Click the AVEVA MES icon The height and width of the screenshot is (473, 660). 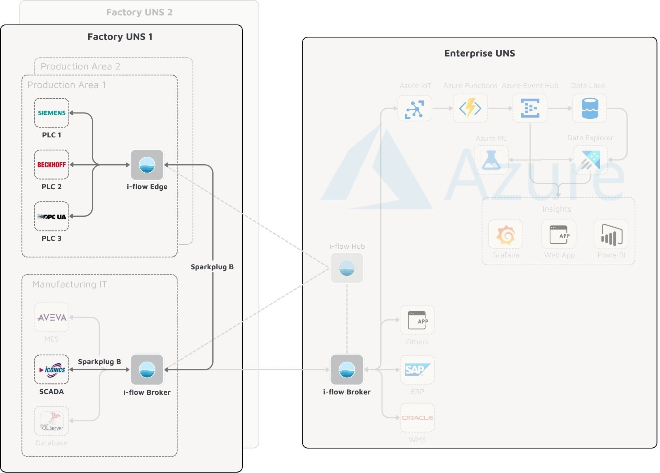coord(52,317)
